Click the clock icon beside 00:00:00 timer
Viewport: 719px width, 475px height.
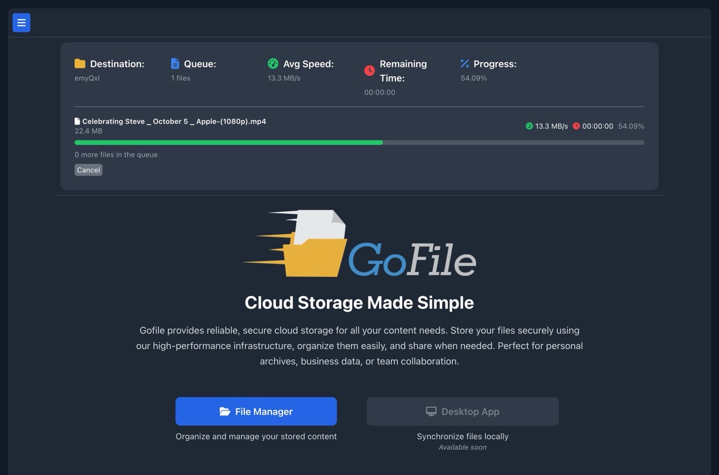point(576,126)
